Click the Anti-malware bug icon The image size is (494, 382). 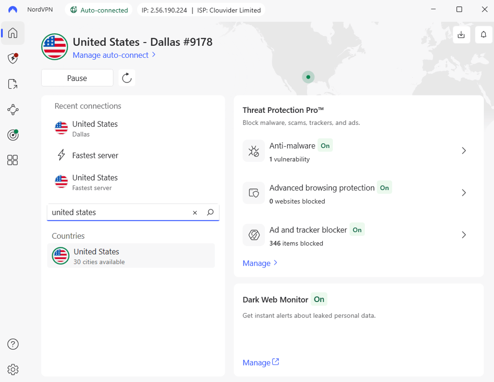click(x=254, y=151)
